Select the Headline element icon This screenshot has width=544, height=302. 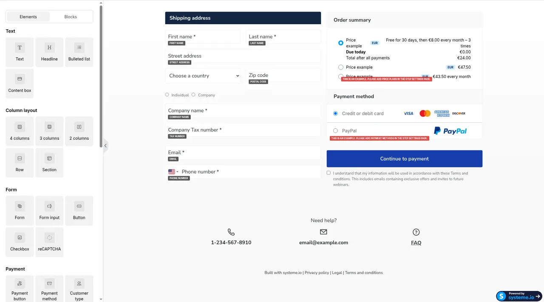click(x=49, y=48)
